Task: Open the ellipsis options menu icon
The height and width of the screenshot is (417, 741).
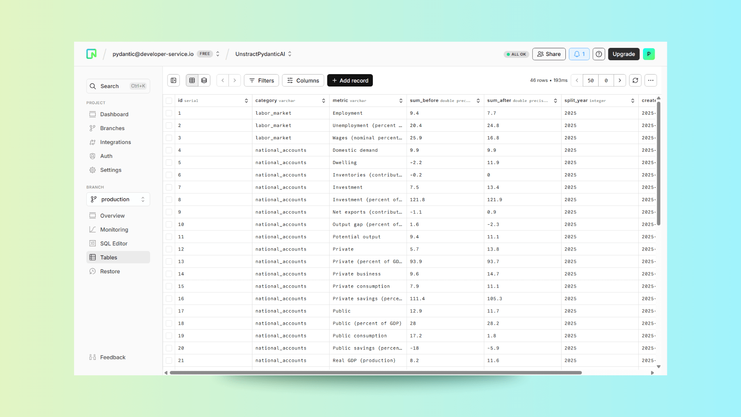Action: [651, 80]
